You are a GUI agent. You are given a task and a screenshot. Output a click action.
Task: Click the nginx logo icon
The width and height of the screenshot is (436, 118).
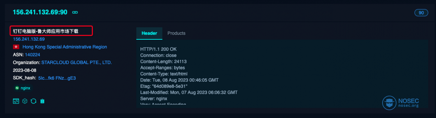click(x=17, y=88)
